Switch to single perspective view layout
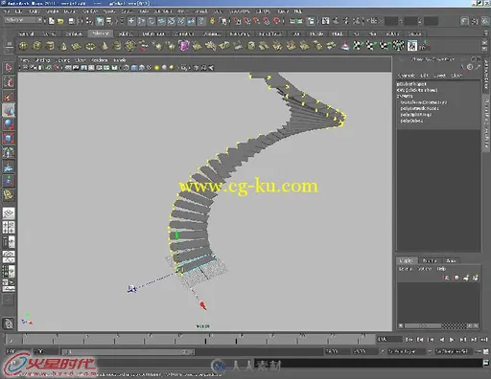The height and width of the screenshot is (379, 491). point(9,213)
